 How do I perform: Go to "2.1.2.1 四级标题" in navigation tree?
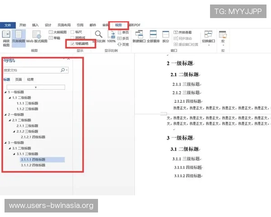click(x=33, y=137)
